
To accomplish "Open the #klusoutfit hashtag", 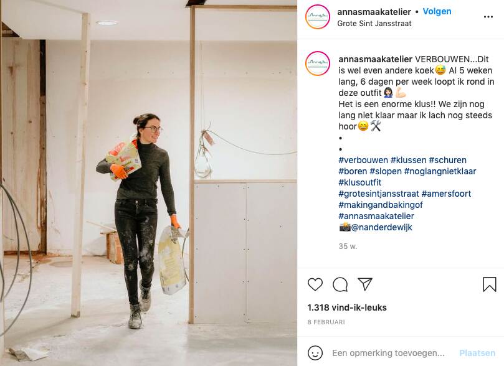I will (359, 182).
